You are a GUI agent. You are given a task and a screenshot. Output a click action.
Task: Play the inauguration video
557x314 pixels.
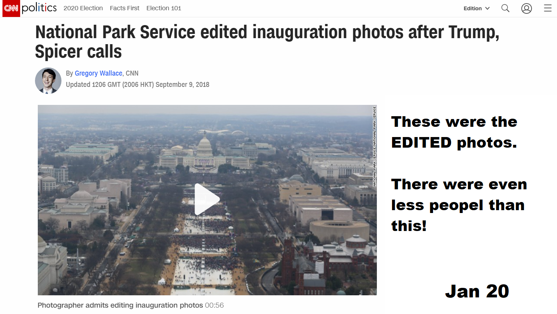click(x=207, y=199)
